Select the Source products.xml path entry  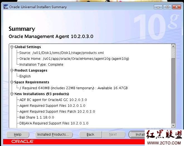(61, 53)
